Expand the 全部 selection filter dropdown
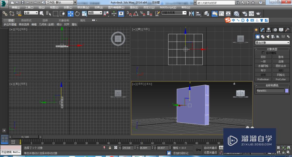 31,13
